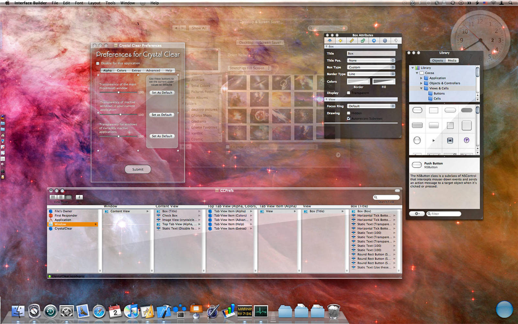Open the Border Type dropdown
This screenshot has width=518, height=324.
pos(371,74)
